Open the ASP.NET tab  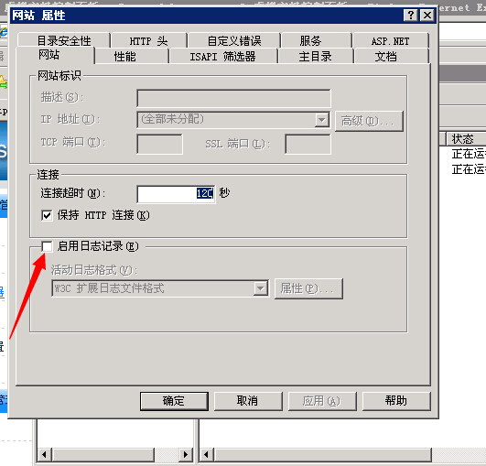tap(390, 40)
